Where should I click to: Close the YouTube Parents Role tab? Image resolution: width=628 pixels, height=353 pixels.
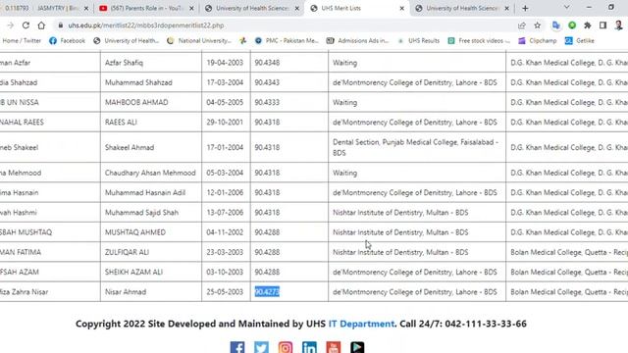coord(191,8)
